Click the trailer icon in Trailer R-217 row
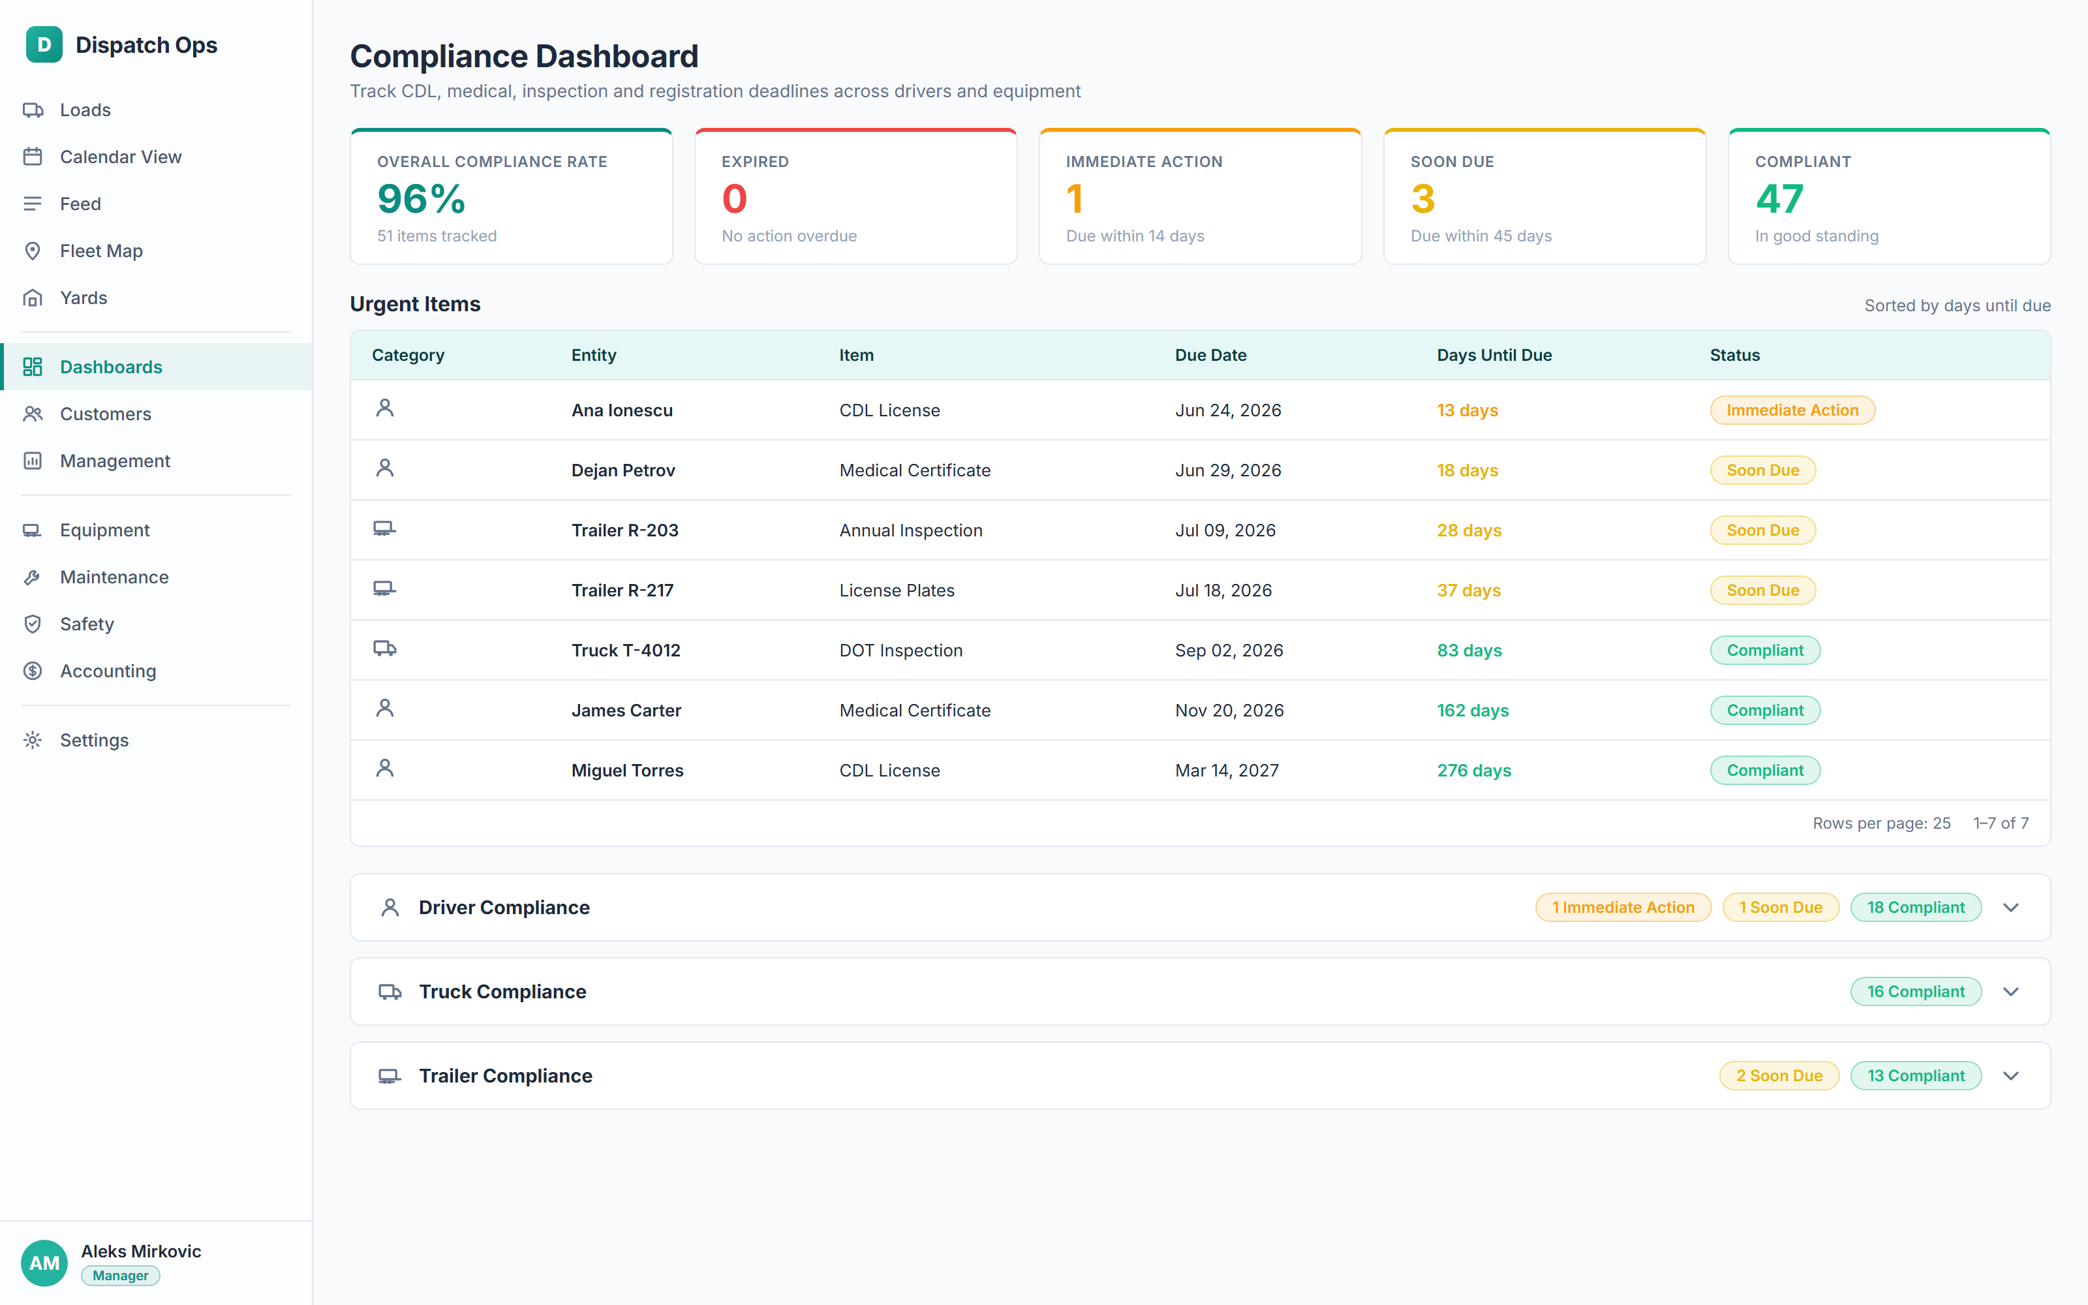Viewport: 2088px width, 1305px height. 385,589
